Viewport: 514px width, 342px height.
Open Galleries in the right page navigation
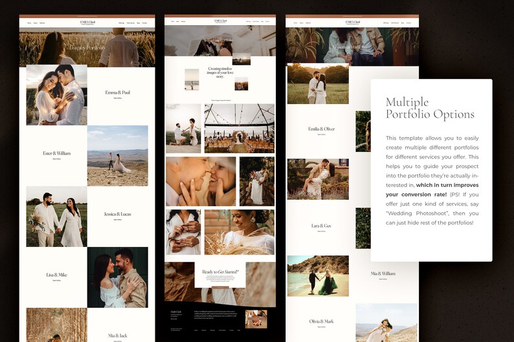[308, 23]
